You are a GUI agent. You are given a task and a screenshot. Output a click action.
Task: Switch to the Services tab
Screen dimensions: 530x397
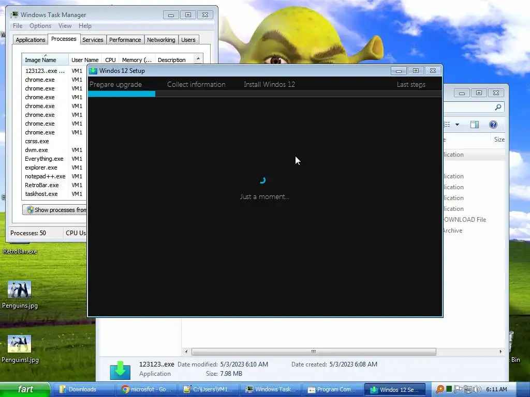click(93, 40)
